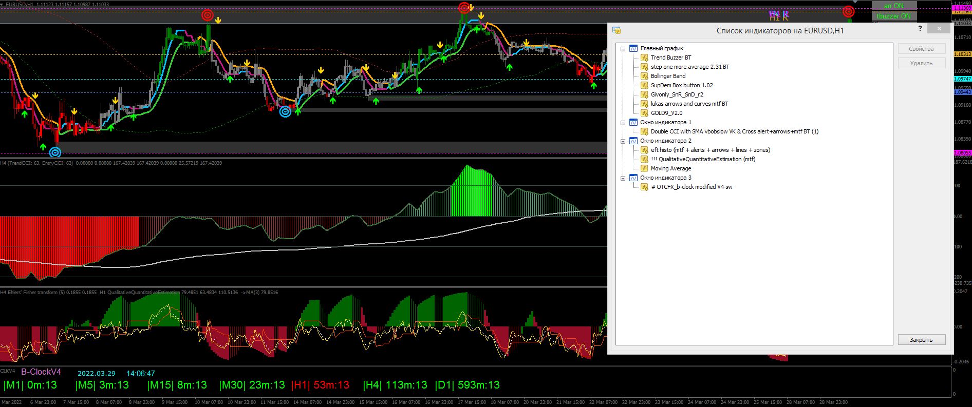
Task: Click the Moving Average indicator icon
Action: pos(644,168)
